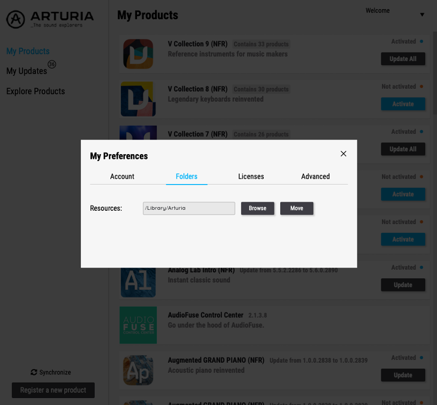Screen dimensions: 437x405
Task: Click the AudioFuse Control Center product icon
Action: pyautogui.click(x=137, y=325)
